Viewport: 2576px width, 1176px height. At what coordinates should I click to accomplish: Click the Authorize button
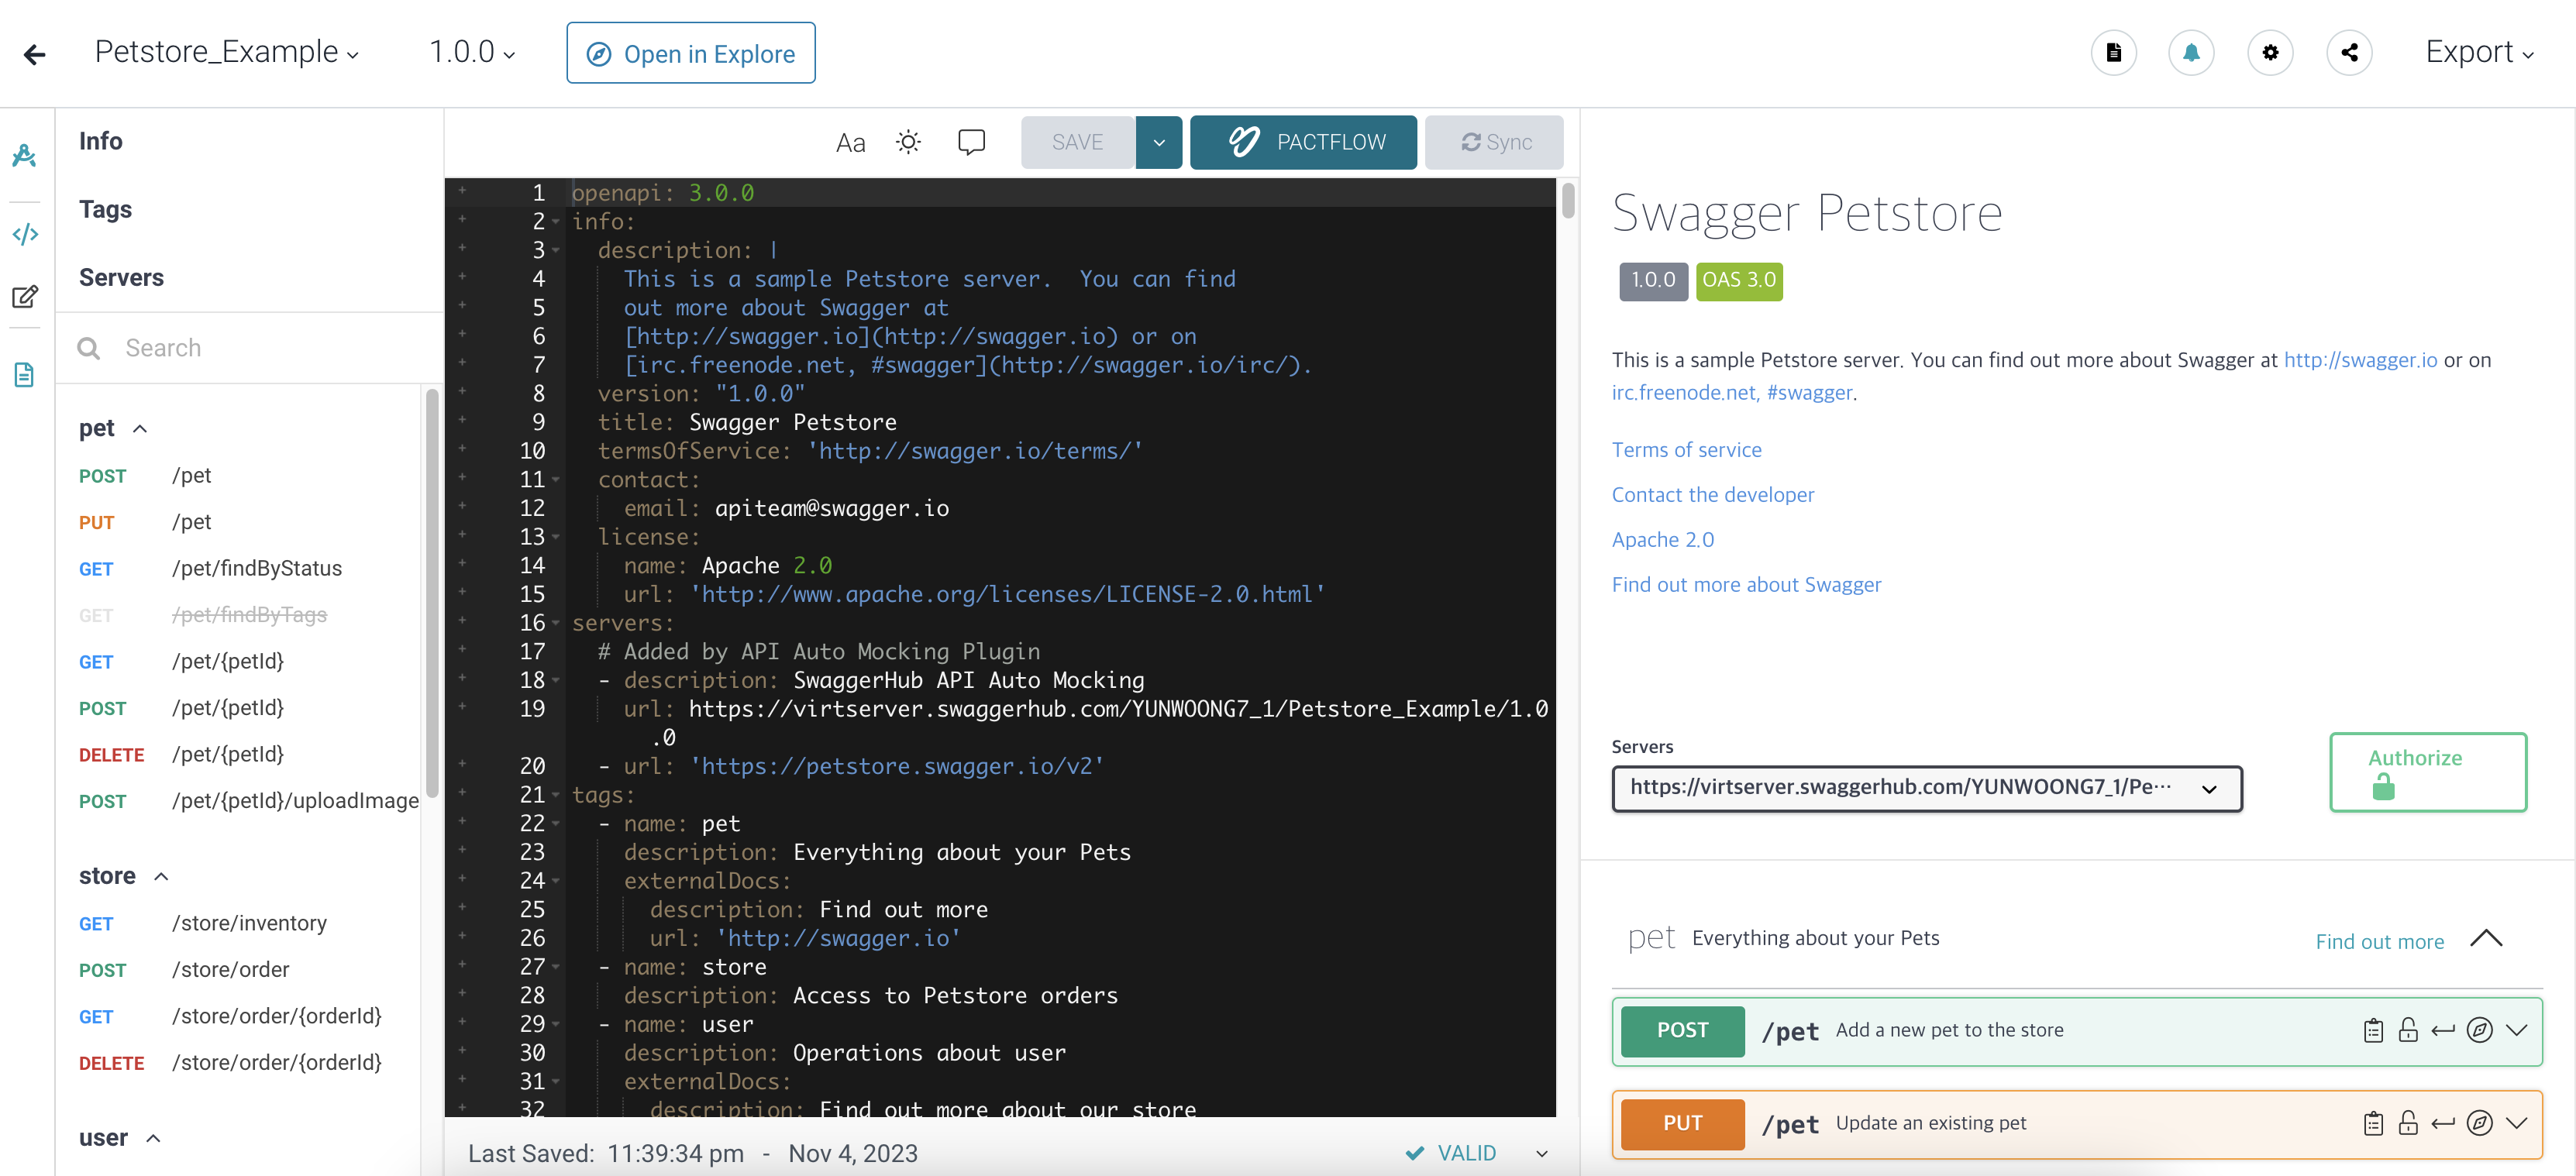[2428, 772]
